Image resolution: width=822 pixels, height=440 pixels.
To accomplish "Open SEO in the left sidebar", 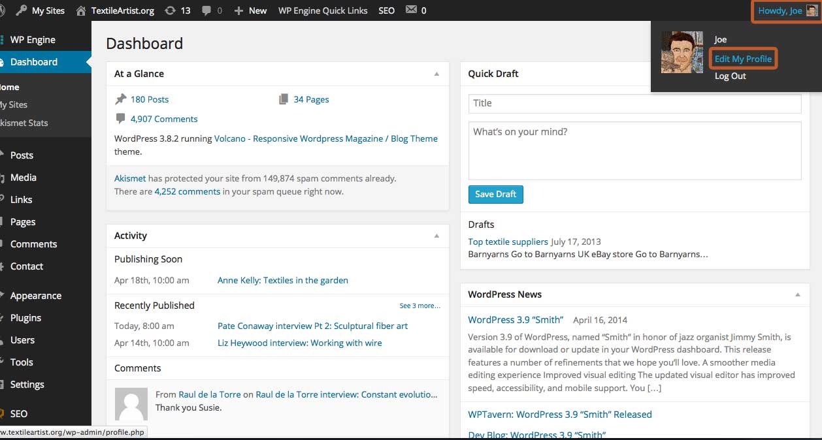I will point(19,414).
